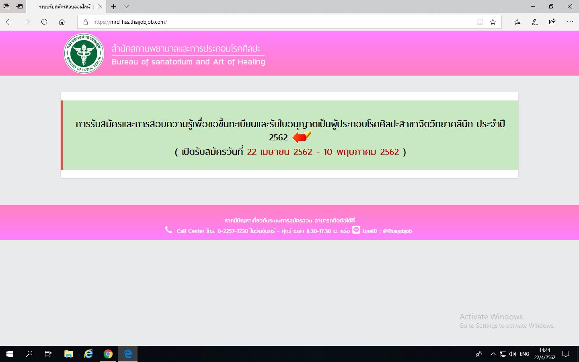Screen dimensions: 579x362
Task: Click the Set tabs aside icon
Action: [19, 6]
